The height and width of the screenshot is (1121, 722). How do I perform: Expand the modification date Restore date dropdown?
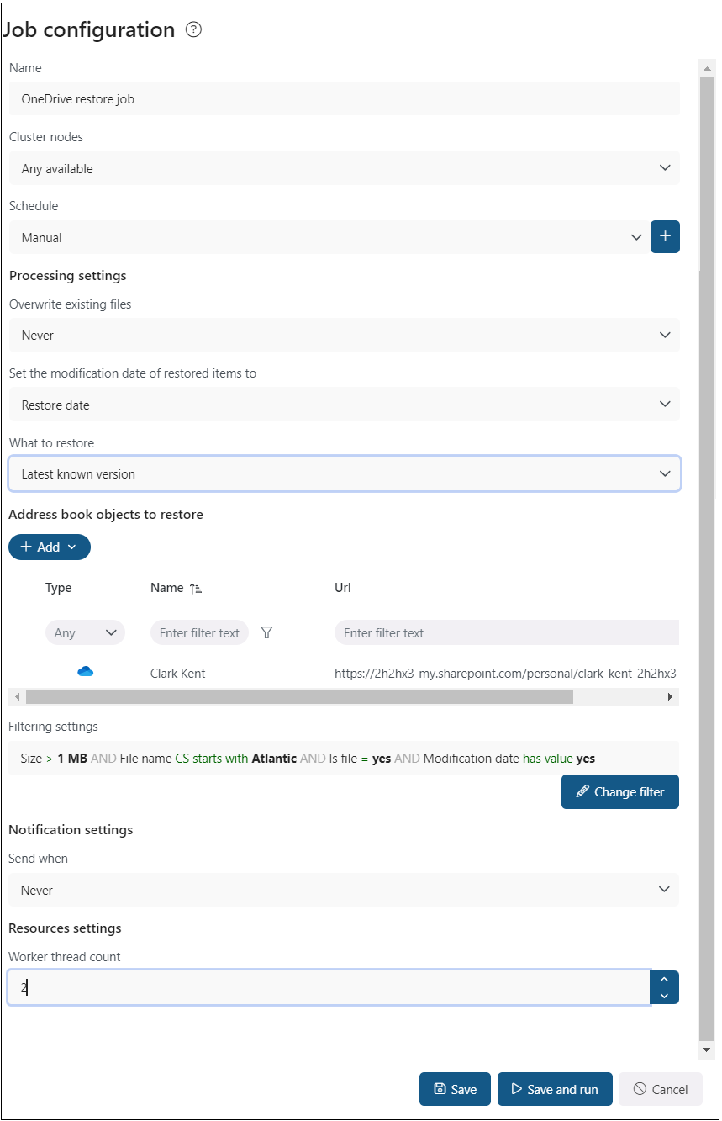pos(344,405)
